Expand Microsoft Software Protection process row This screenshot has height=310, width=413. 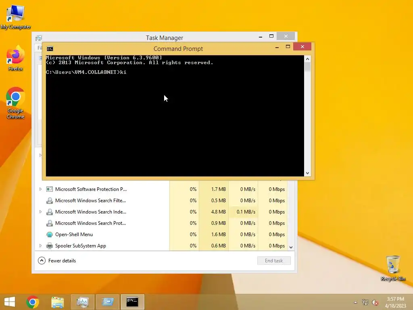[40, 189]
